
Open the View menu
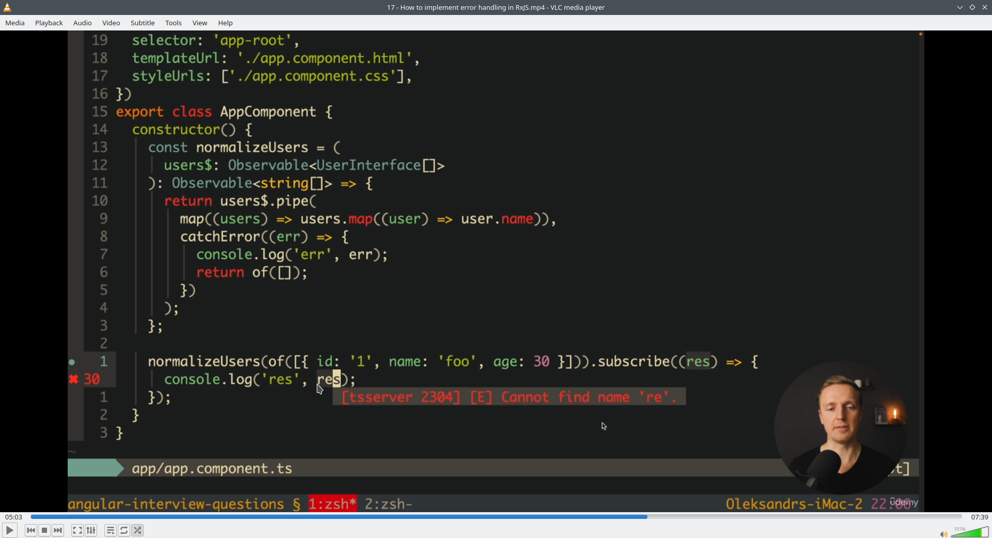200,23
